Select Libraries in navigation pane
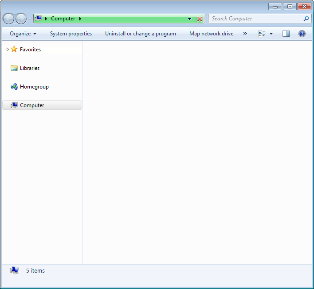This screenshot has height=289, width=314. [30, 68]
